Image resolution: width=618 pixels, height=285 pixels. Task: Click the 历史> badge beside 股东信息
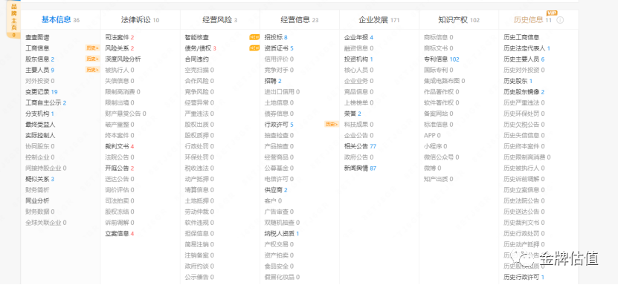[x=93, y=59]
